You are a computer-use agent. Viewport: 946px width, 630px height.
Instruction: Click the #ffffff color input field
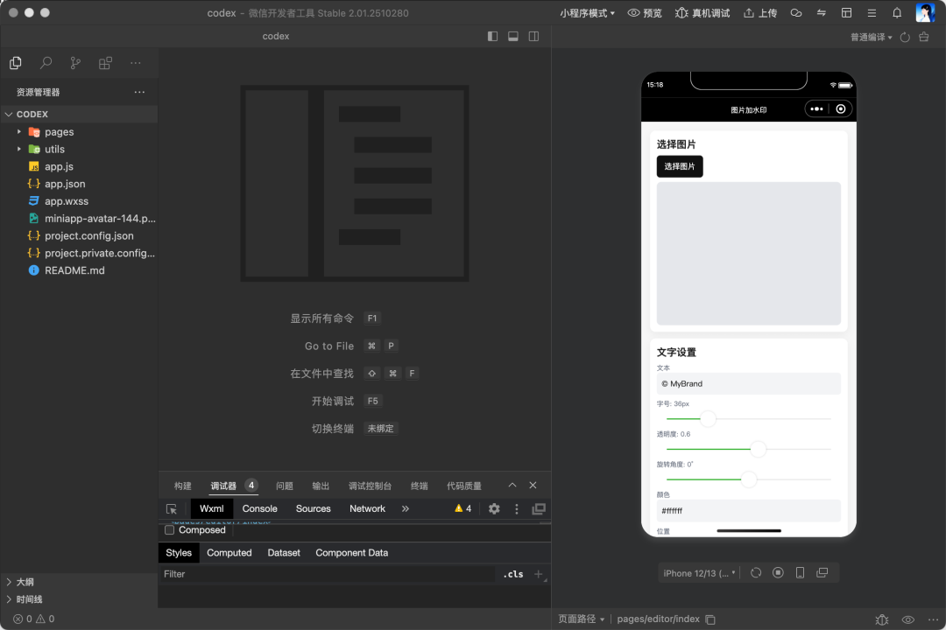coord(748,510)
